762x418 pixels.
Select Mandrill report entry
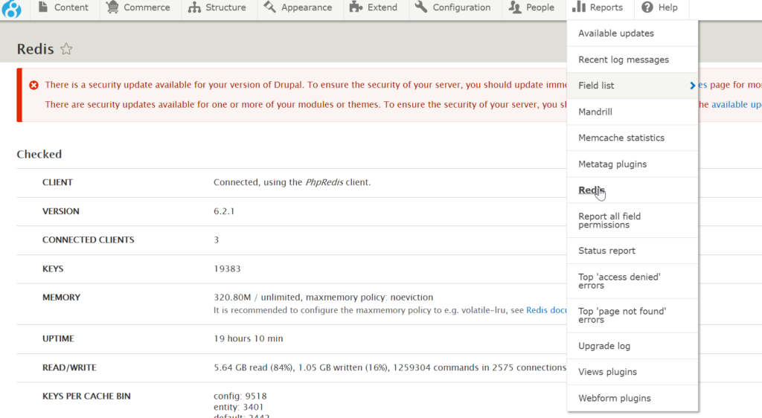(x=633, y=112)
